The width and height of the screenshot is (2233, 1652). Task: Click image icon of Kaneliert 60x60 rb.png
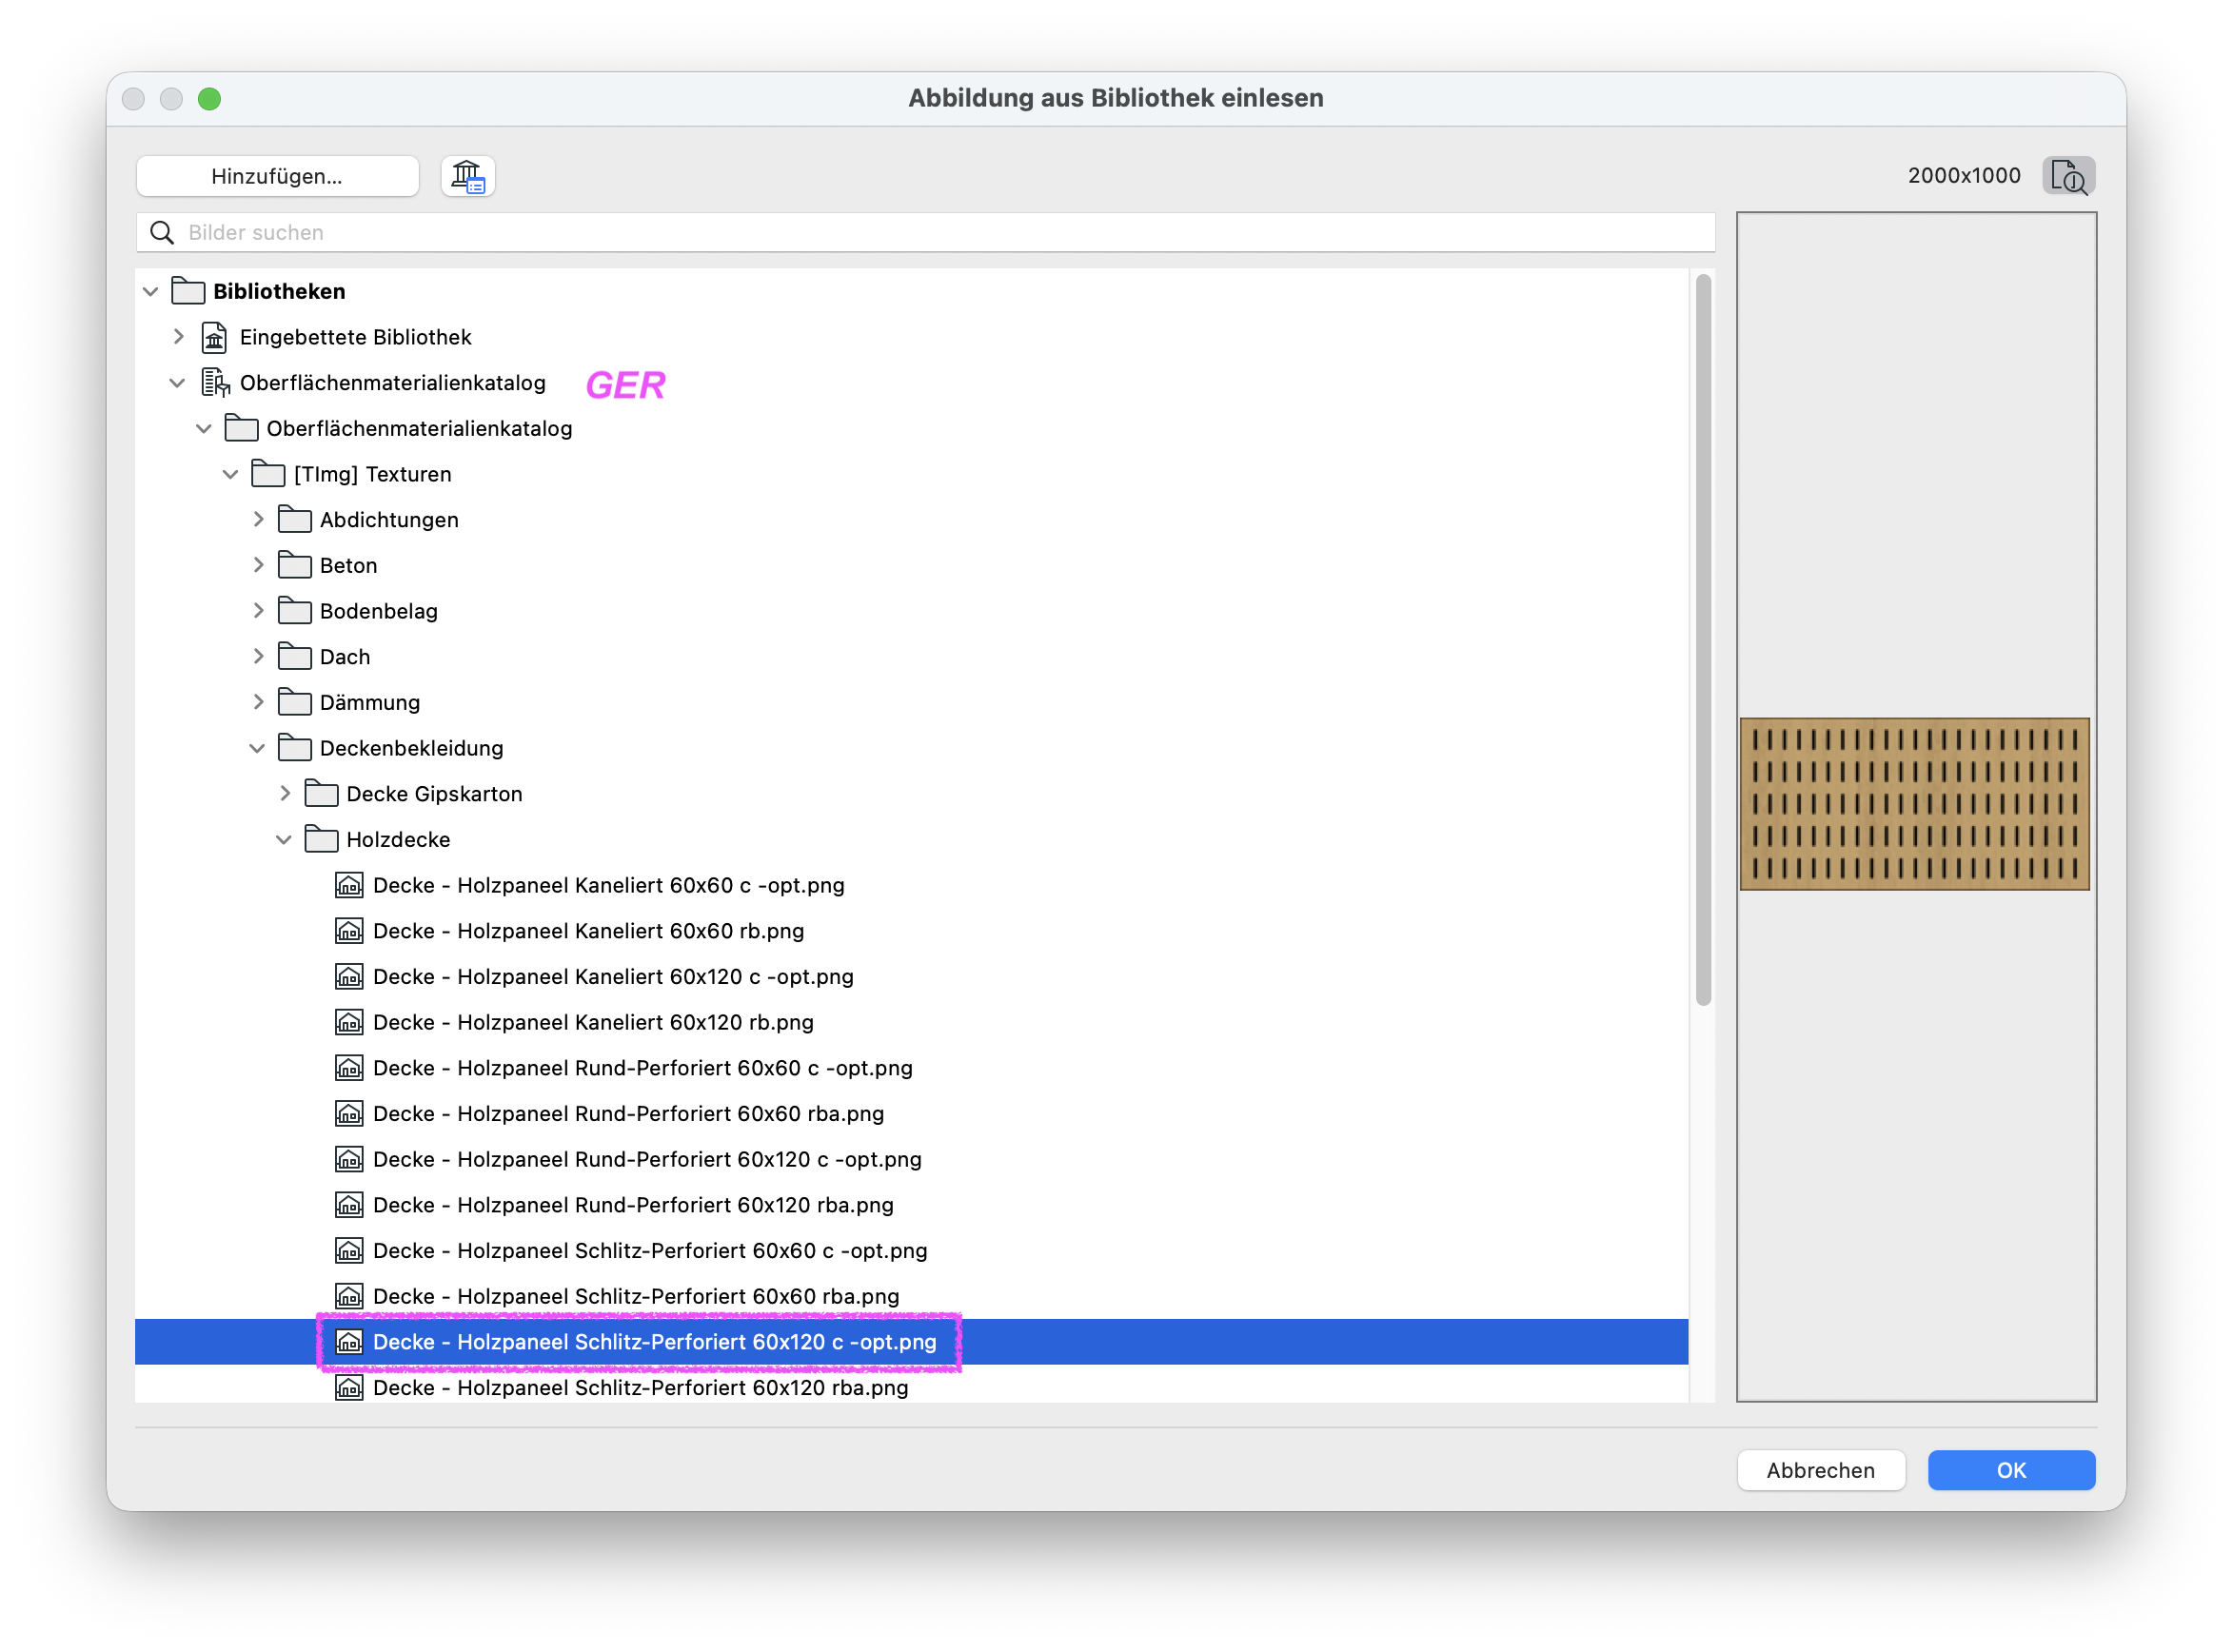[348, 931]
